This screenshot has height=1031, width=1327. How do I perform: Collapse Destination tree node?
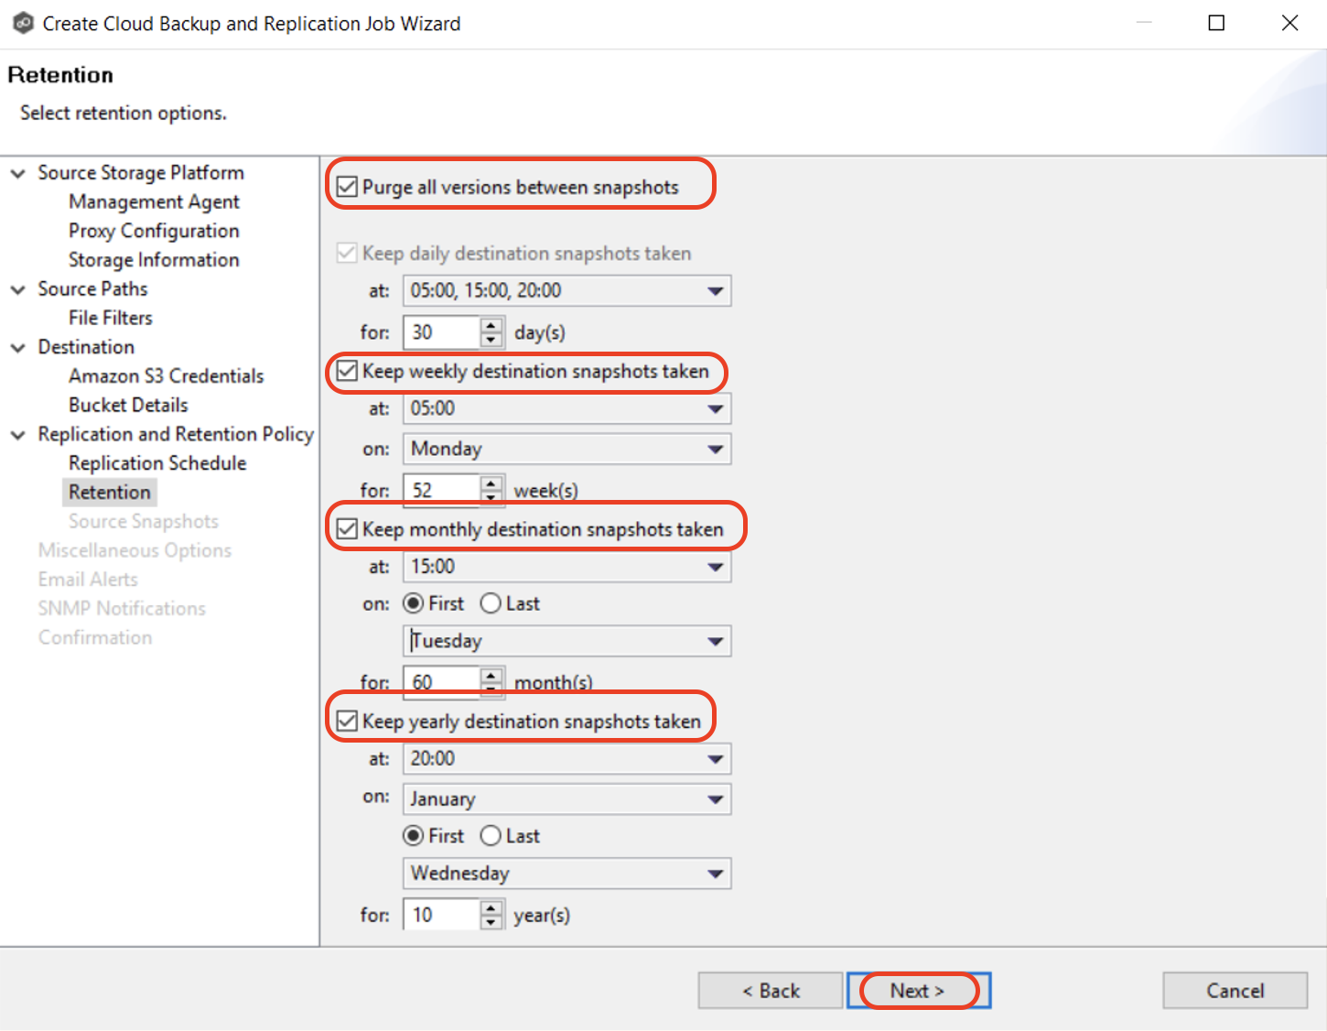click(x=17, y=348)
